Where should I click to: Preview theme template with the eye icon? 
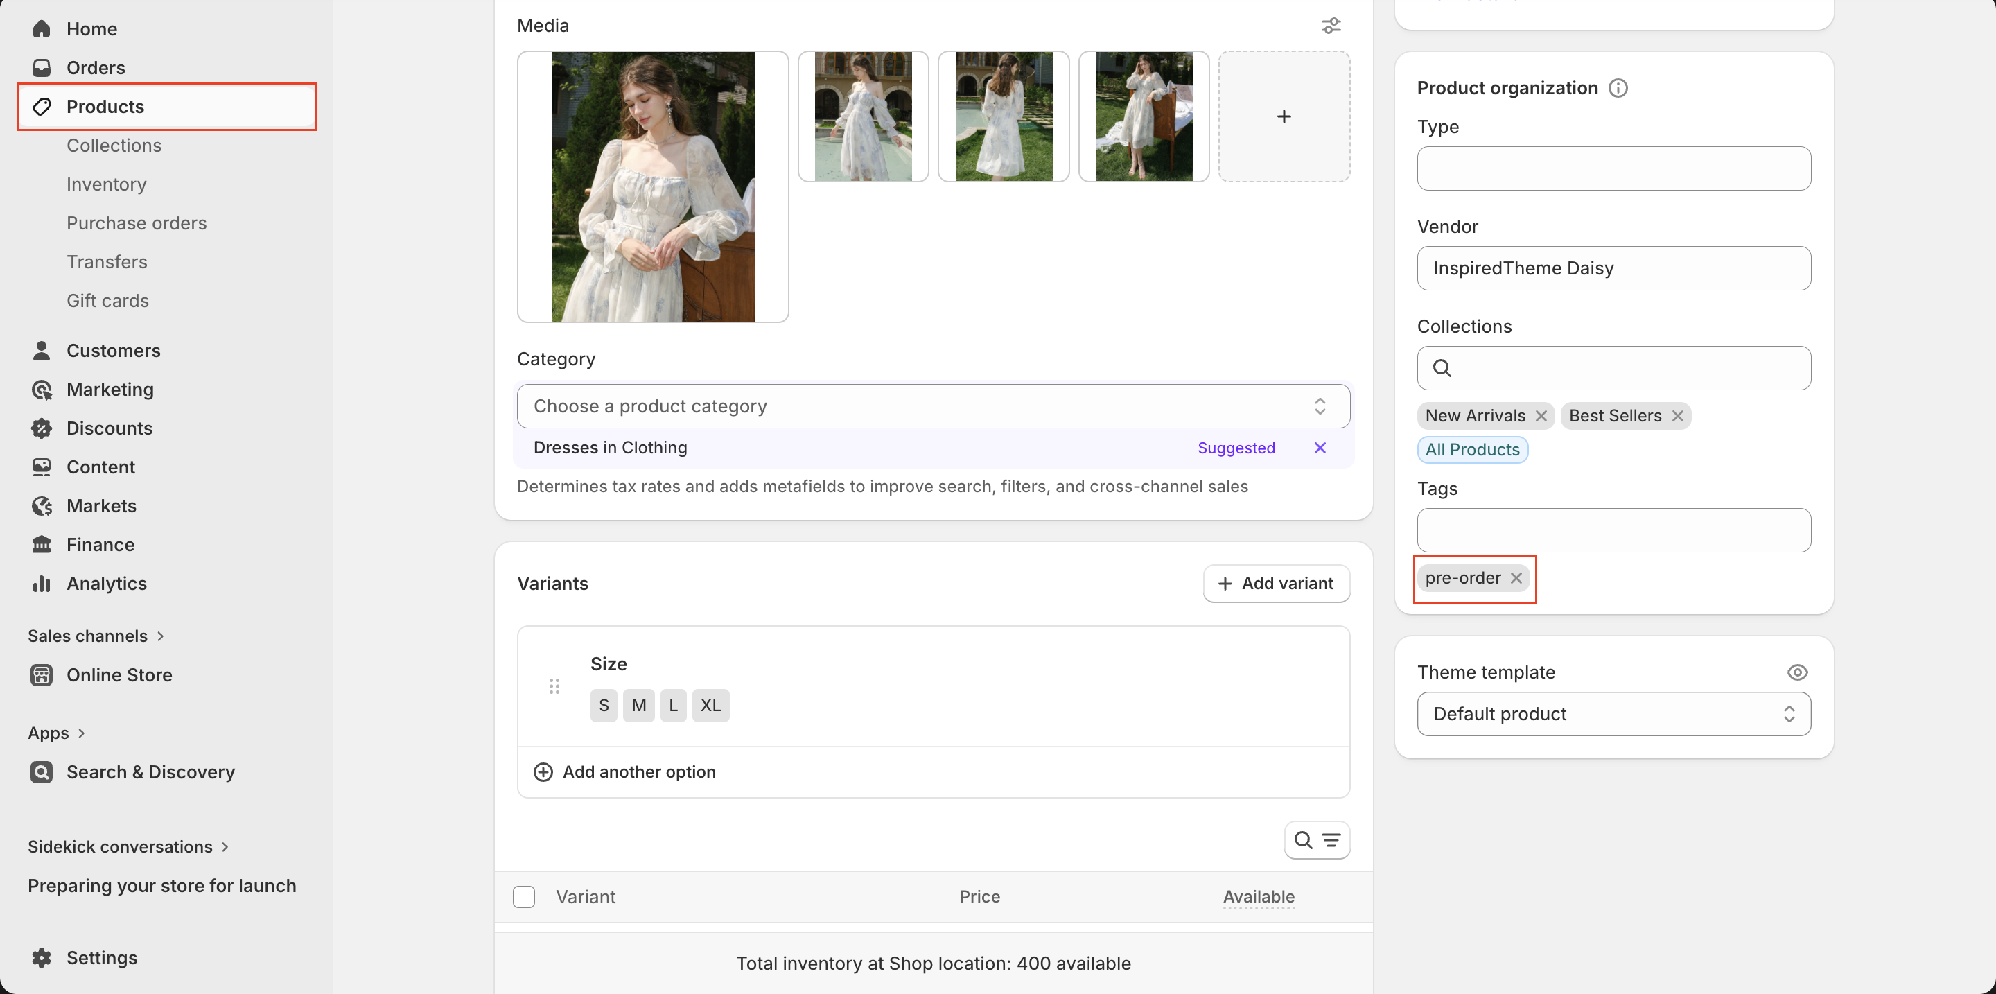pyautogui.click(x=1797, y=672)
